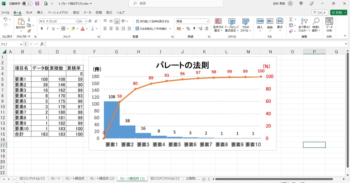Open Conditional Formatting (条件付き書式) menu
This screenshot has width=350, height=183.
218,25
